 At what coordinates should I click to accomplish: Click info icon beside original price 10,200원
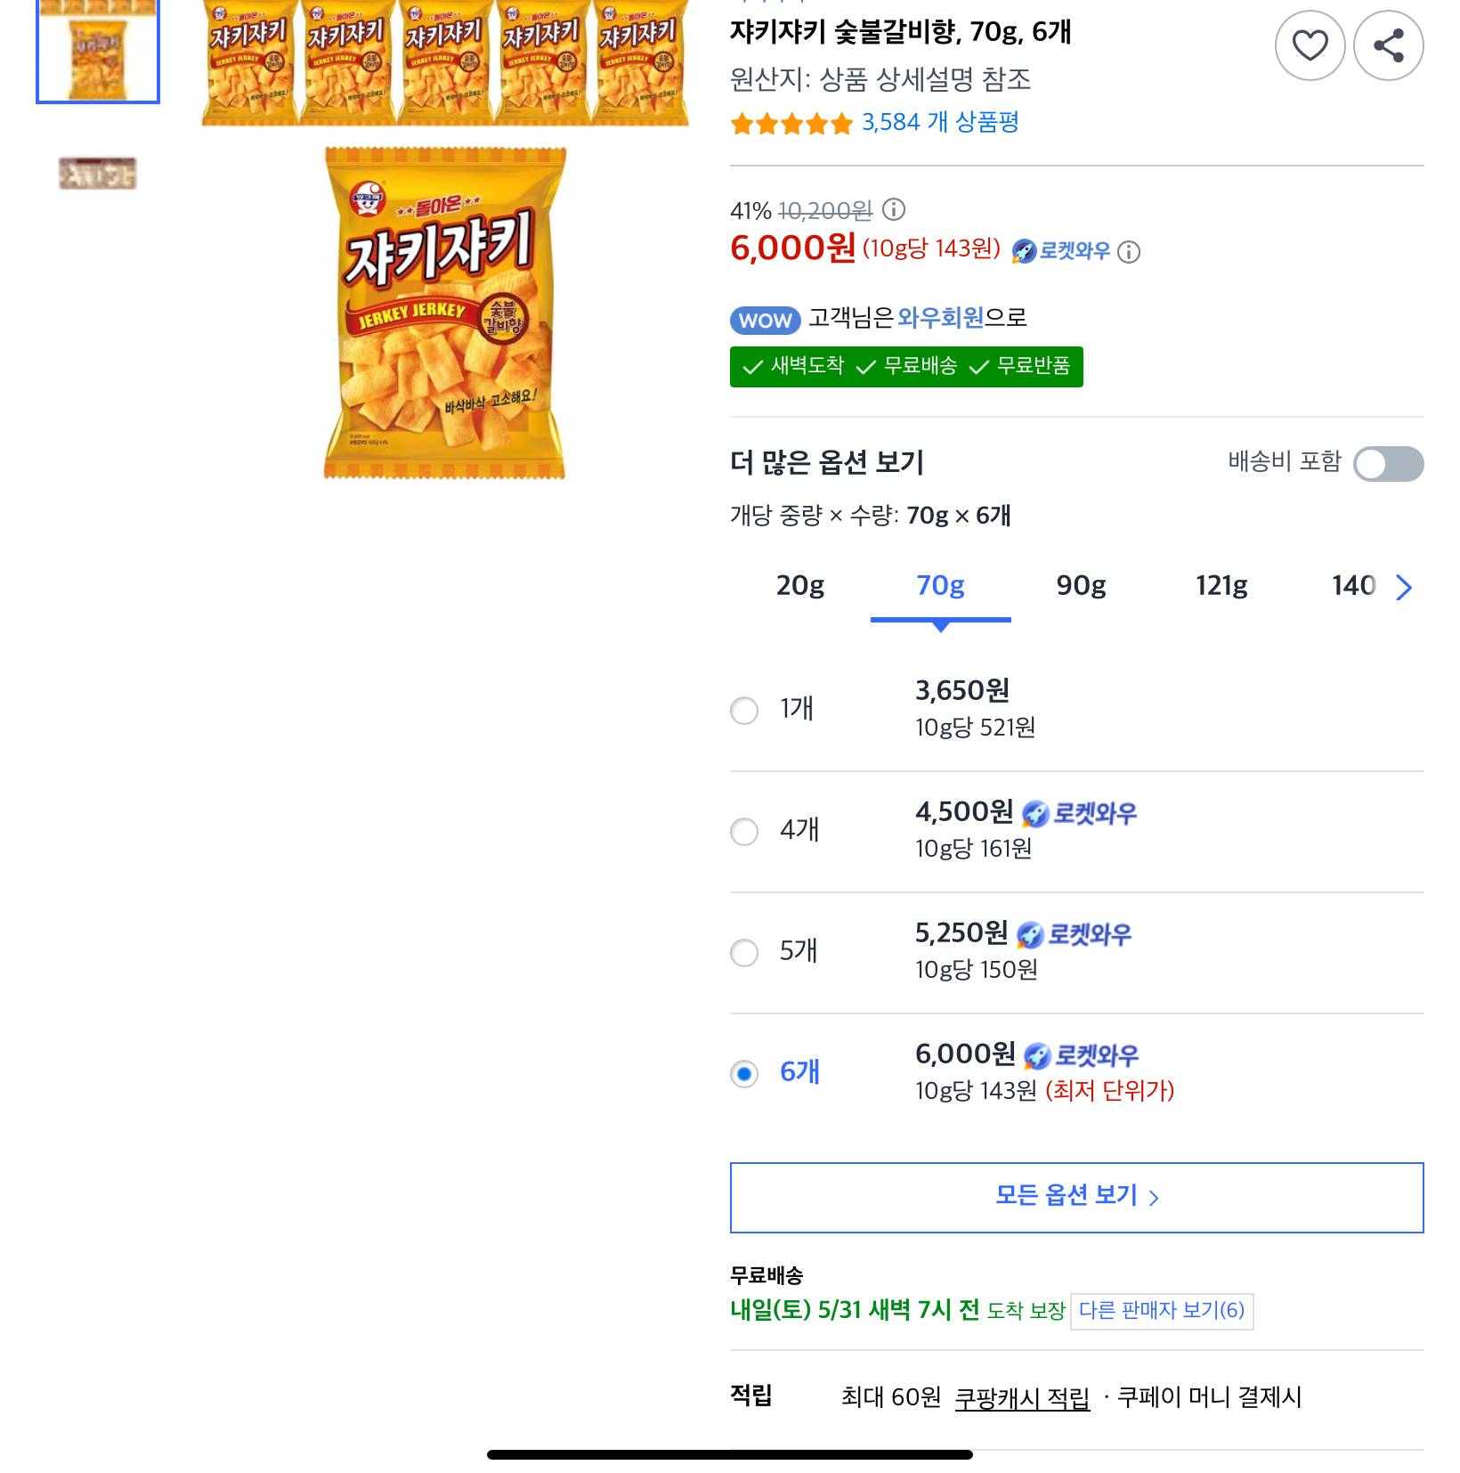[893, 210]
